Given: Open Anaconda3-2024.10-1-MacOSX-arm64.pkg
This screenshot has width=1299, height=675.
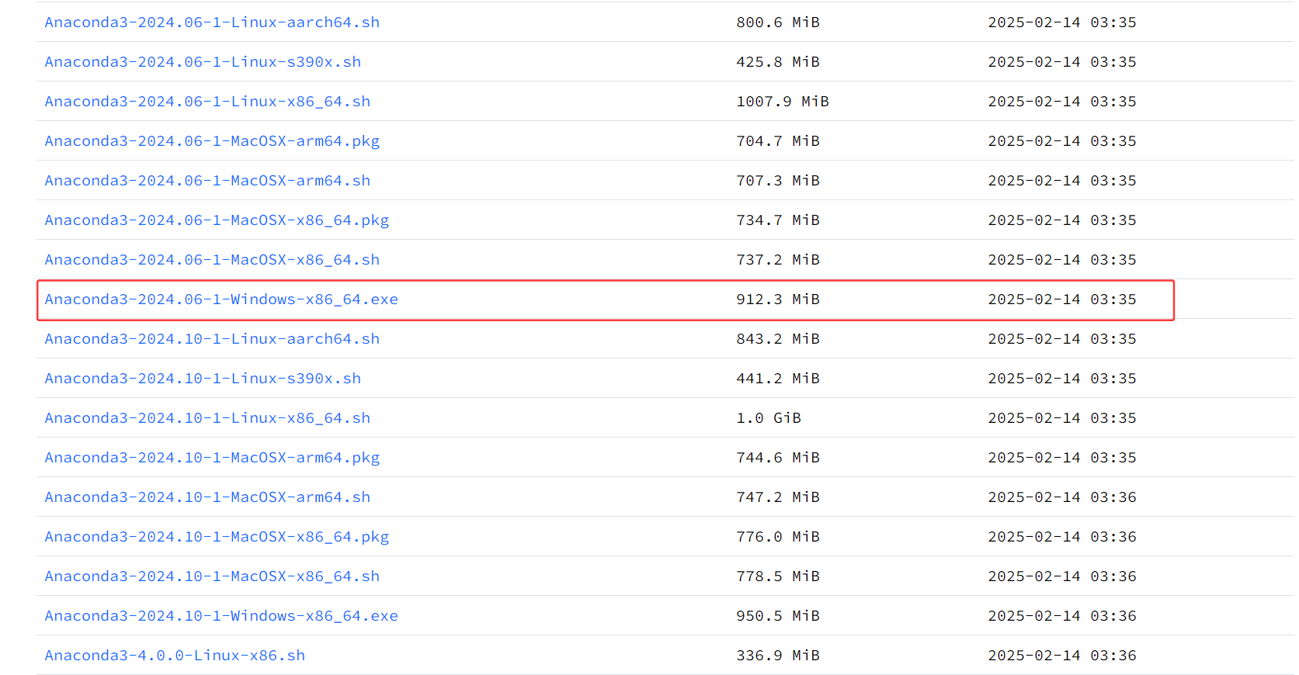Looking at the screenshot, I should [x=212, y=458].
